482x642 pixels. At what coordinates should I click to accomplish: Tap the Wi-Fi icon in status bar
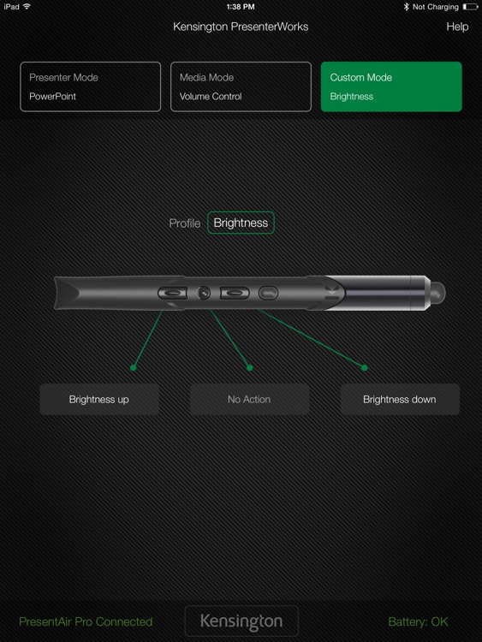point(27,6)
